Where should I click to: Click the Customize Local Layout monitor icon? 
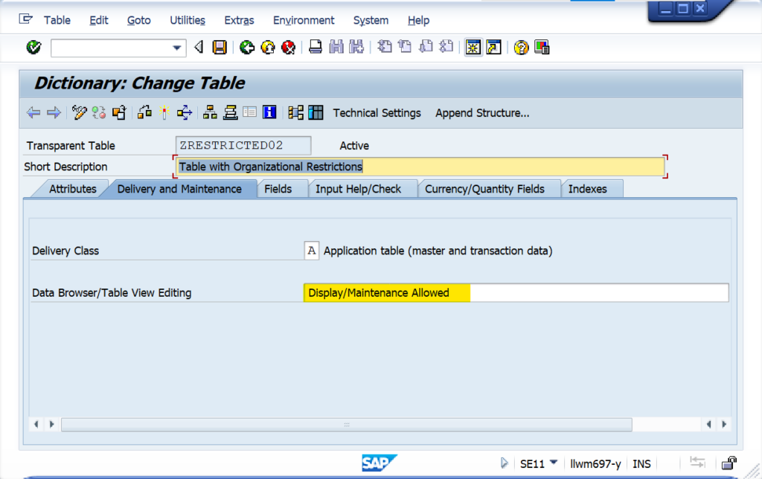coord(542,48)
